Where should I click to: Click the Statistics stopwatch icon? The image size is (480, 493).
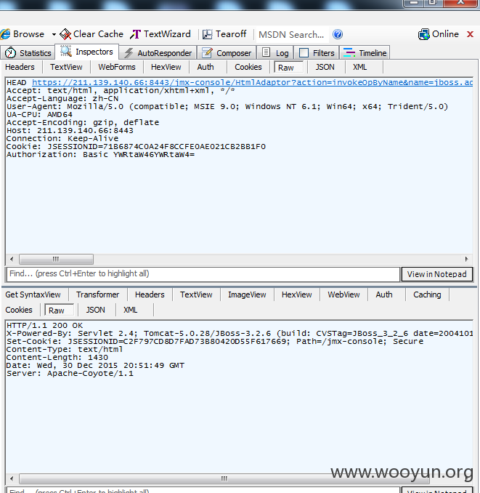tap(10, 52)
